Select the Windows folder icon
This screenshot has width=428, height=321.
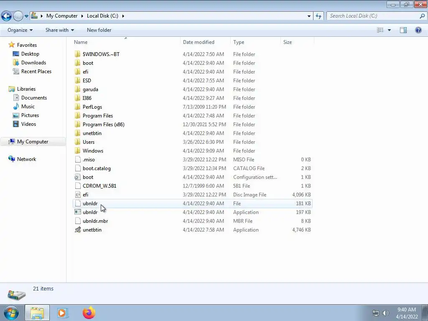tap(77, 150)
